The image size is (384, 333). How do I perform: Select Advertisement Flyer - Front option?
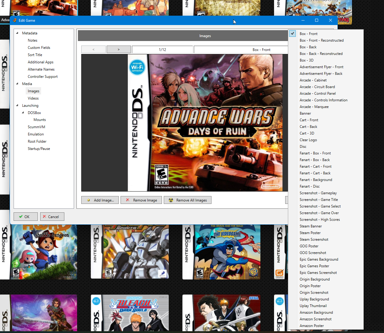(x=326, y=67)
